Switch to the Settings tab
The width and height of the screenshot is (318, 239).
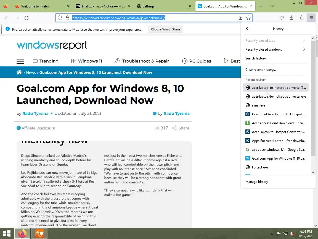coord(164,6)
